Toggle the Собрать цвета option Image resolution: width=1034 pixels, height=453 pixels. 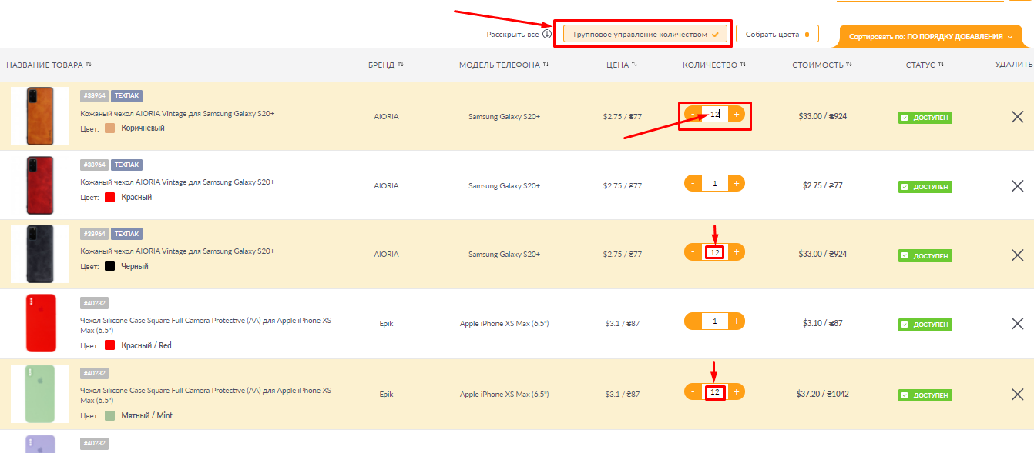[x=777, y=34]
